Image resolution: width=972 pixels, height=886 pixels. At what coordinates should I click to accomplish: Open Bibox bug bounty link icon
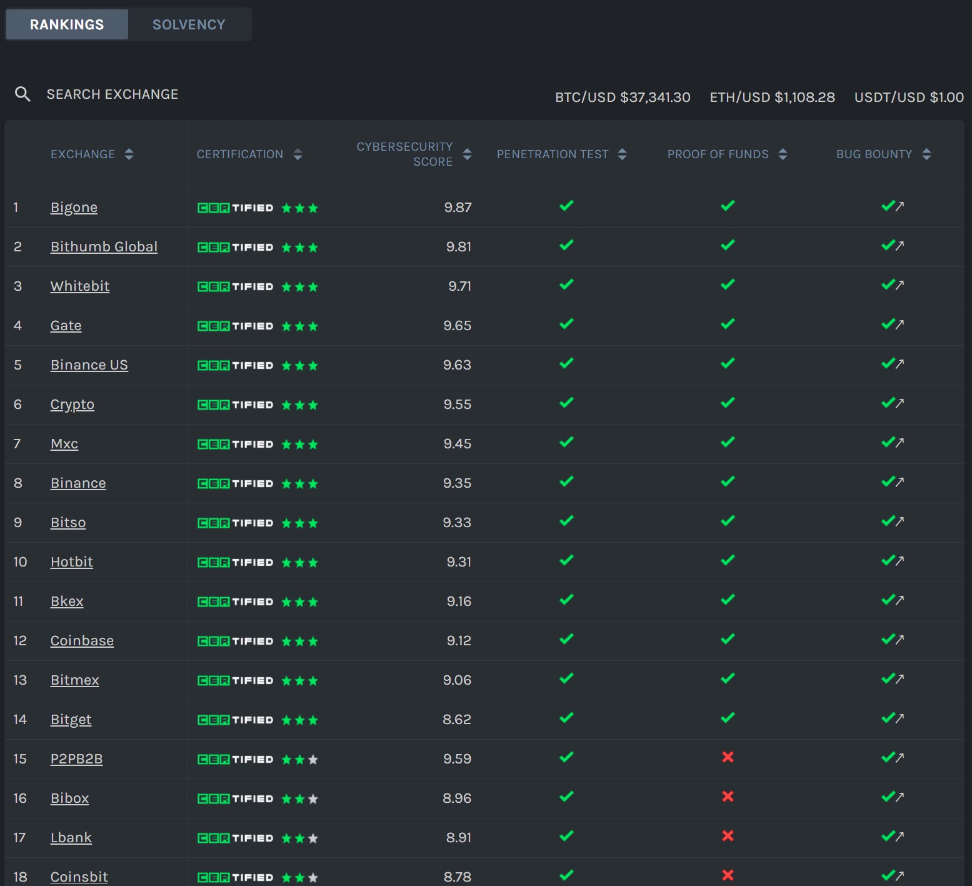coord(900,797)
